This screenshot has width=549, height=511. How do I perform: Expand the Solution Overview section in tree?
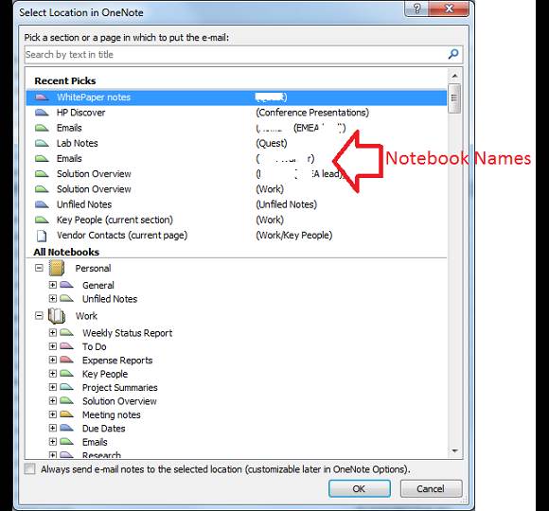[x=52, y=400]
